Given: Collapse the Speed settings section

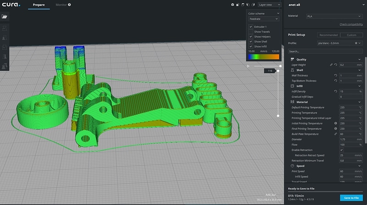Looking at the screenshot, I should click(360, 166).
